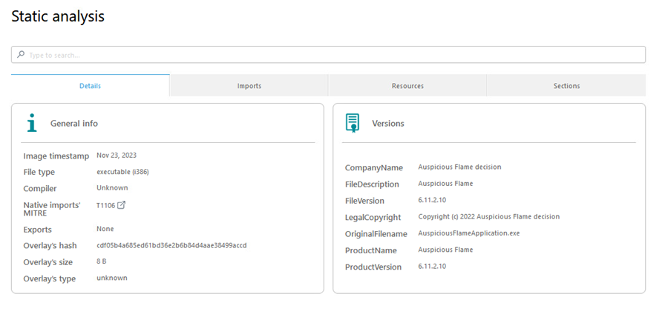Click the LegalCopyright 2022 text
Viewport: 668px width, 317px height.
488,217
